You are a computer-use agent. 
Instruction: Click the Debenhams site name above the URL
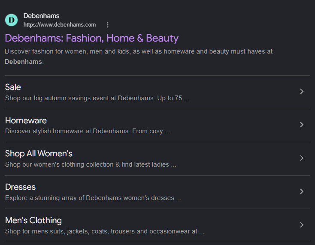pyautogui.click(x=41, y=16)
